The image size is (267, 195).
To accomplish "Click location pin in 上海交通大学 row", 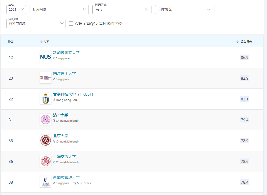I will pyautogui.click(x=54, y=162).
